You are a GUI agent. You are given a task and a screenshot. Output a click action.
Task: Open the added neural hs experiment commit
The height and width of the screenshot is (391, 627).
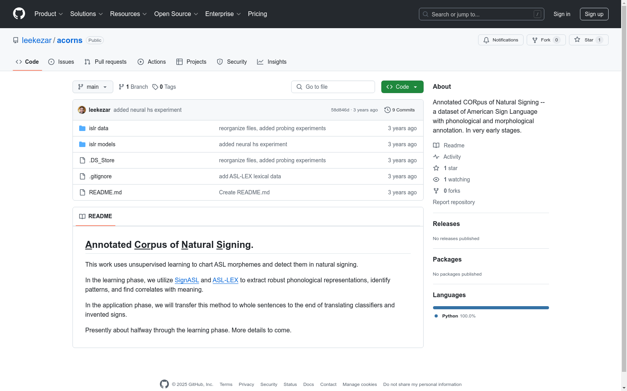pos(147,110)
